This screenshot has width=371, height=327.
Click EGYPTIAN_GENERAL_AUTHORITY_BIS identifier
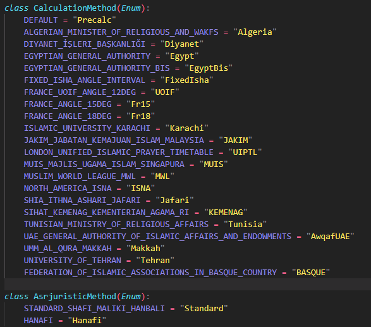tap(97, 68)
